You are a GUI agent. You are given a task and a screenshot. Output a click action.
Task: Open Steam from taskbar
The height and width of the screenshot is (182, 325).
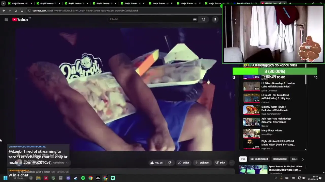tap(75, 178)
